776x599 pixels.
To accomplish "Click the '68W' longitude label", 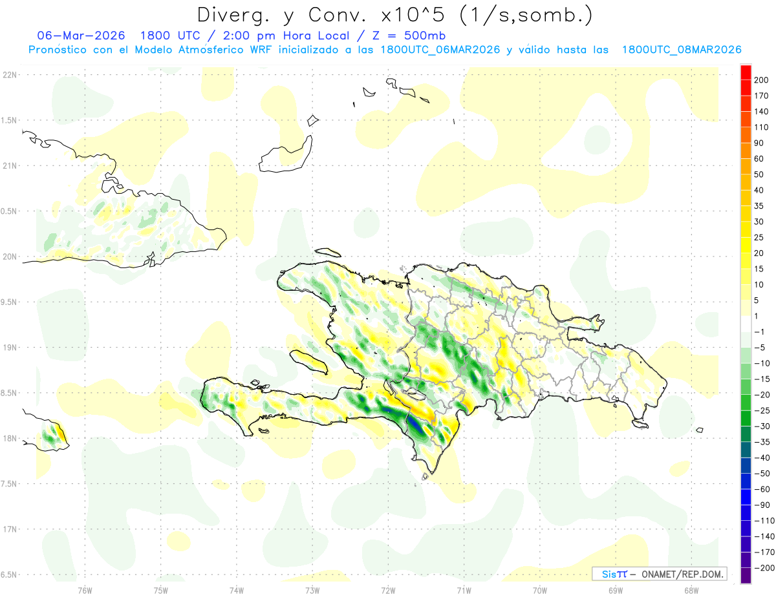I will 691,589.
